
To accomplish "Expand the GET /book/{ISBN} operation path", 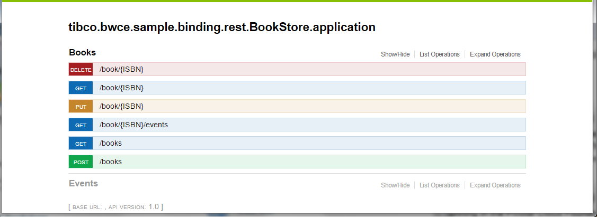I will [x=121, y=88].
